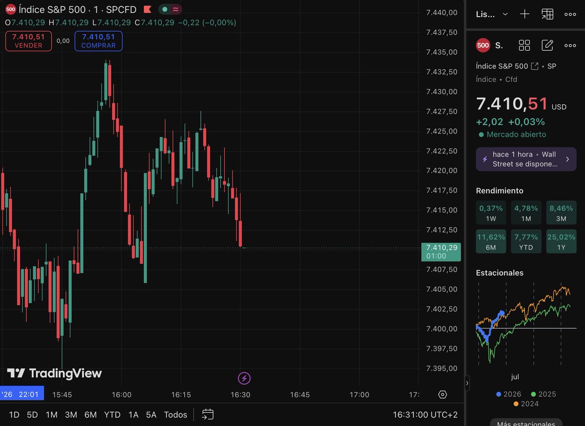
Task: Select the 1M performance tile 4,78%
Action: (526, 213)
